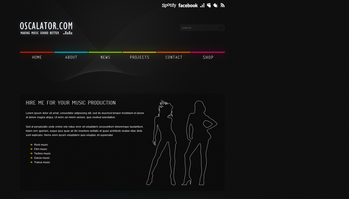Viewport: 349px width, 199px height.
Task: Click the hand-on-hip woman silhouette
Action: (199, 143)
